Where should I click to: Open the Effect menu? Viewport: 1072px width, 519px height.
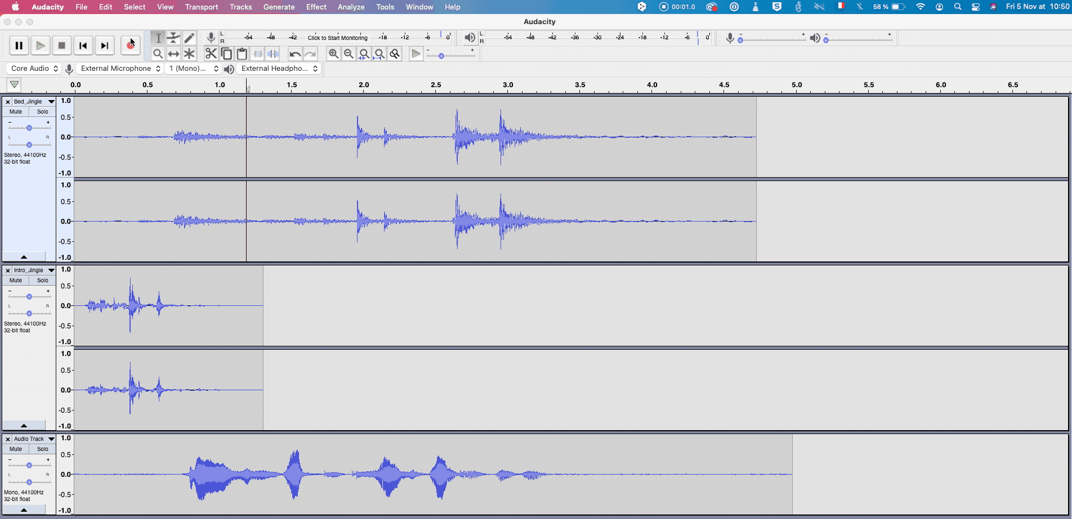coord(316,7)
